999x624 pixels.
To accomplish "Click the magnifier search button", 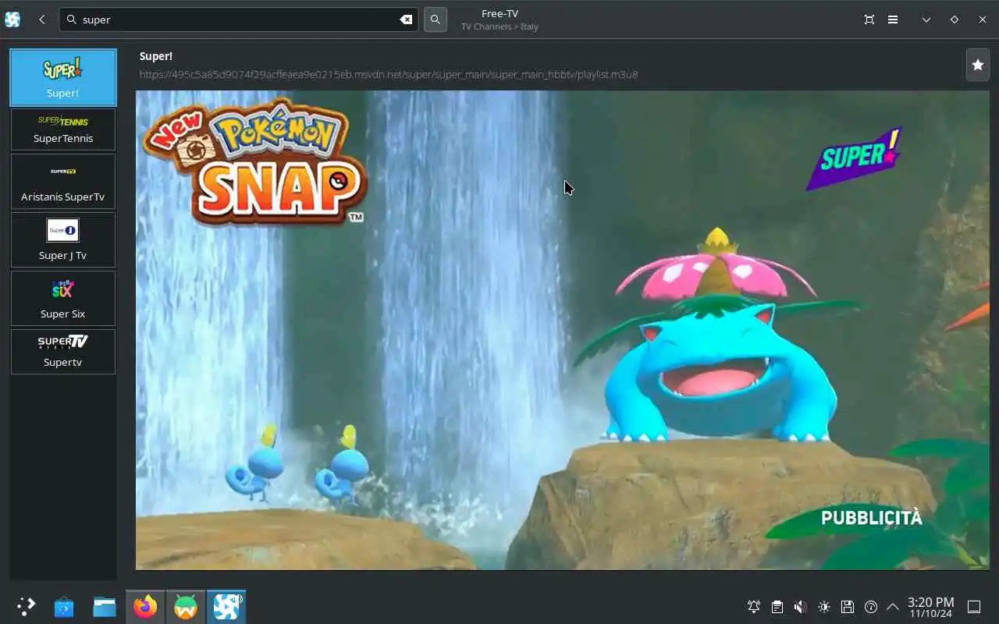I will click(436, 19).
